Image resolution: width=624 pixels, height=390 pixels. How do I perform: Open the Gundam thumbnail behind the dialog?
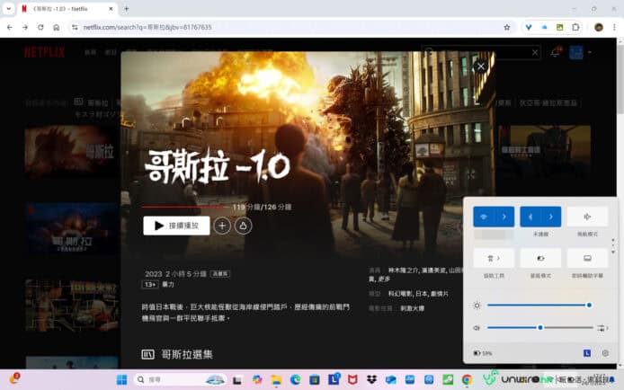click(x=544, y=151)
